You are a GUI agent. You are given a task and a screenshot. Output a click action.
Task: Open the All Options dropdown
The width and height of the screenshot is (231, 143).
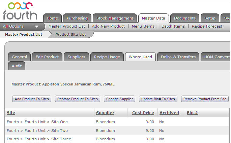(21, 26)
